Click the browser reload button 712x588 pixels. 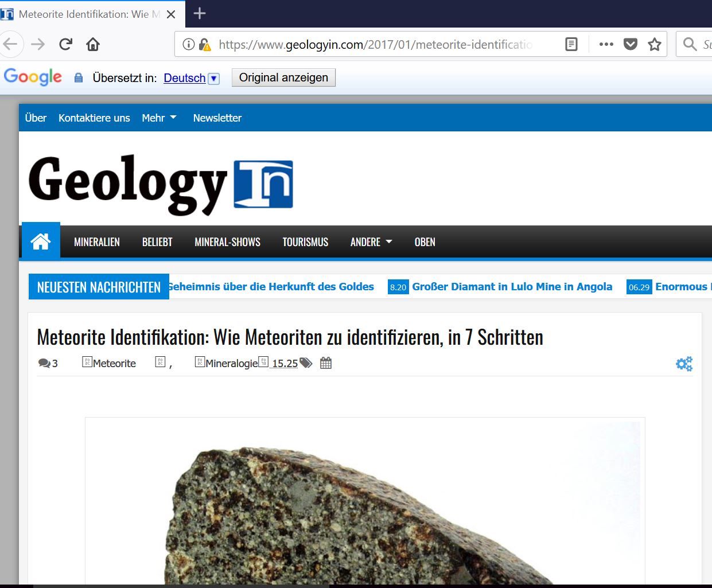tap(65, 44)
